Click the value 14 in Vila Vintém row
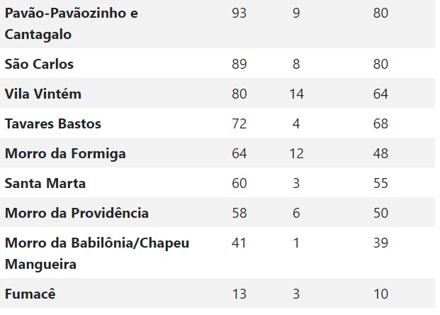The image size is (440, 315). click(296, 94)
